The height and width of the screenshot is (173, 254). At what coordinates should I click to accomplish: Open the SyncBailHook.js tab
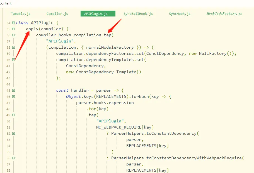click(138, 14)
